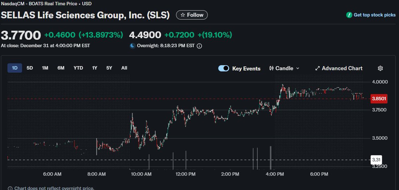This screenshot has height=190, width=399.
Task: Click the overnight price info icon
Action: coord(199,46)
